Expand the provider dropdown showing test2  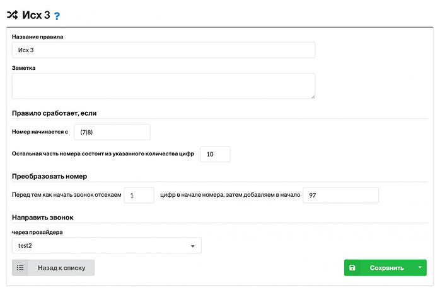pyautogui.click(x=107, y=245)
